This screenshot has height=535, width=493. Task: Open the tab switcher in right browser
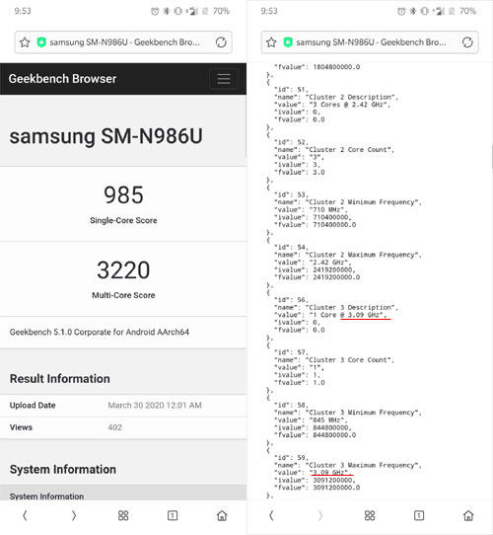tap(419, 515)
